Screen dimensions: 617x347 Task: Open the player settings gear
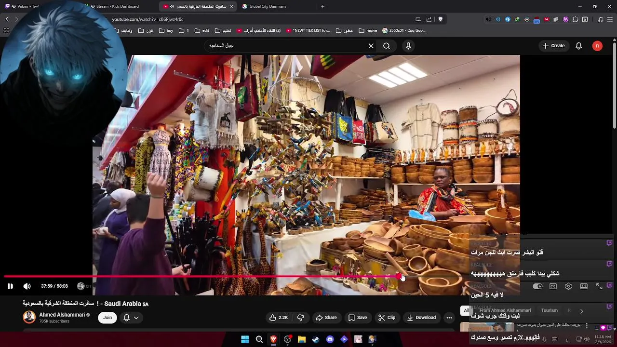[x=568, y=286]
